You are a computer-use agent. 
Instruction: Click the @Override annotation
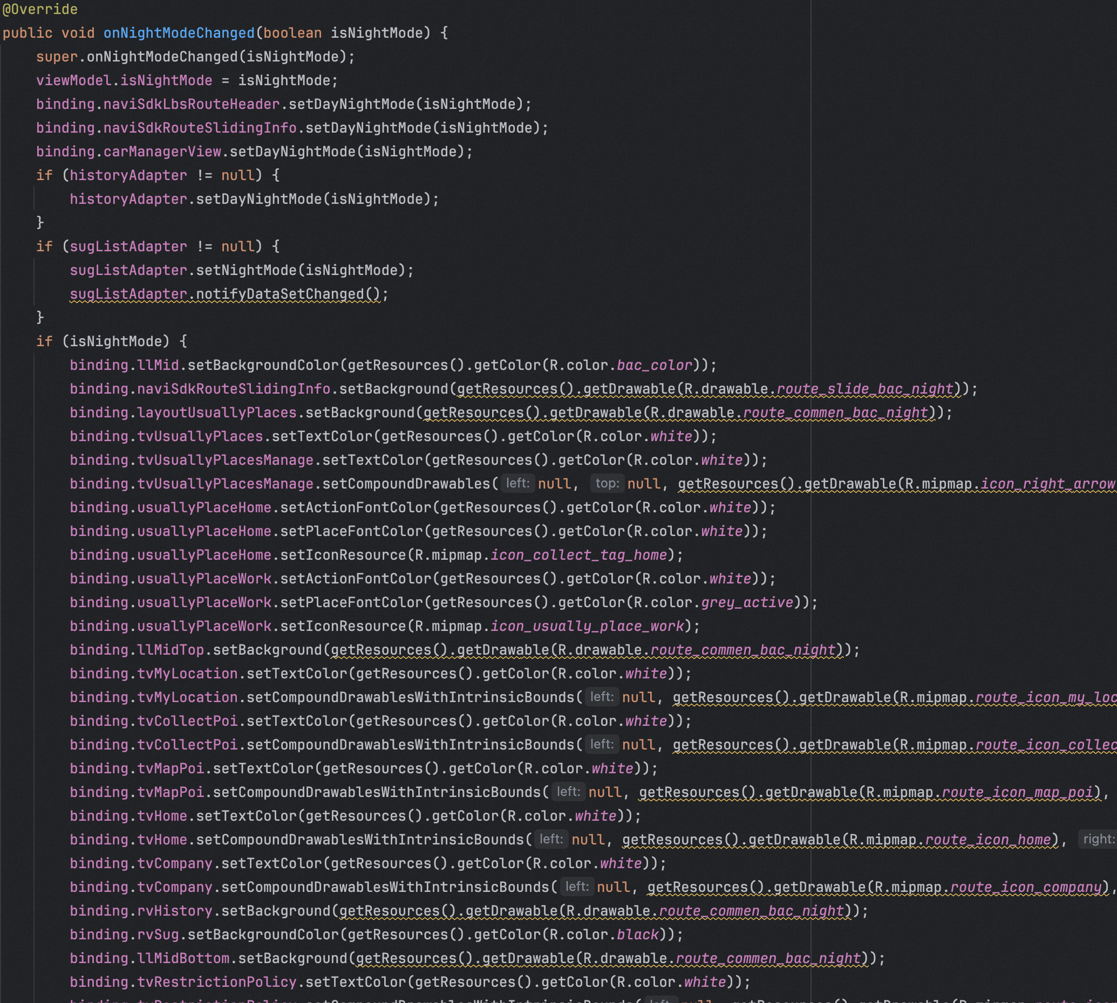click(40, 9)
